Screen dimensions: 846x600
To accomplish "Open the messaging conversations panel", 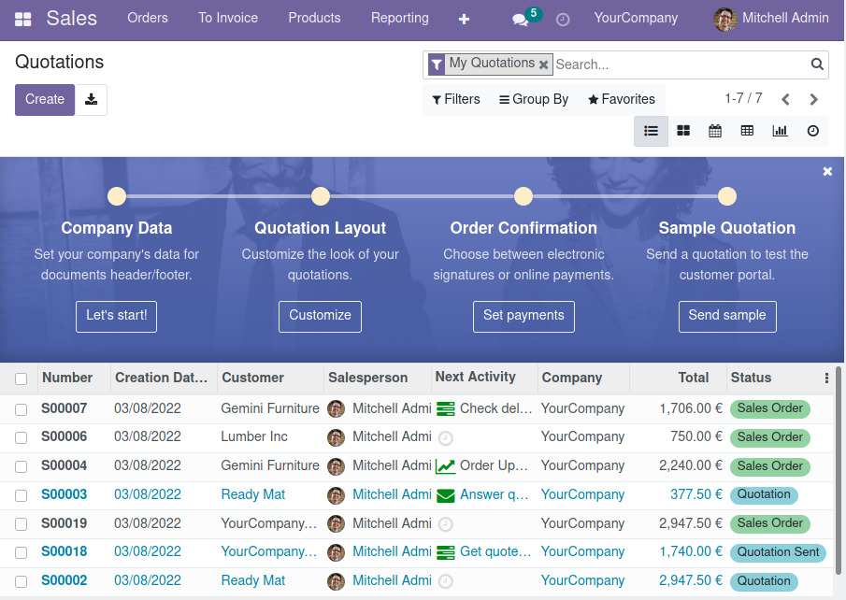I will pyautogui.click(x=521, y=19).
